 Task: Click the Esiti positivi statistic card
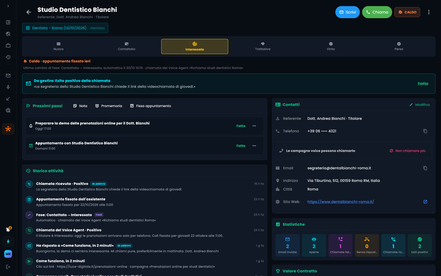(x=420, y=245)
